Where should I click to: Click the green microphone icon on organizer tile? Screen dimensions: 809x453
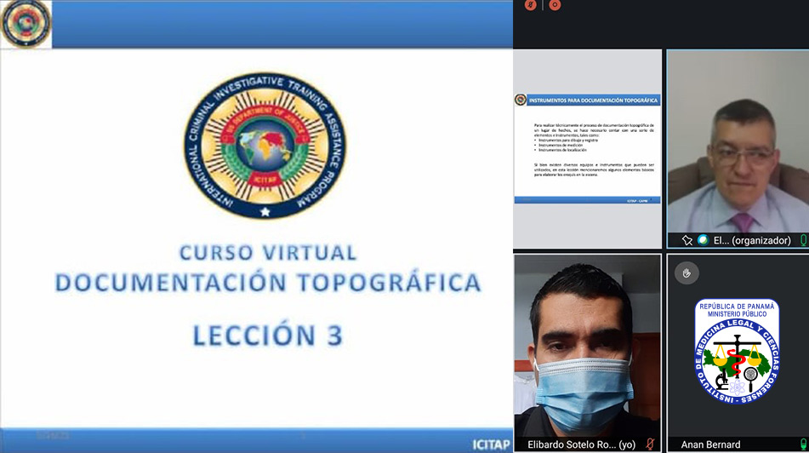click(803, 240)
